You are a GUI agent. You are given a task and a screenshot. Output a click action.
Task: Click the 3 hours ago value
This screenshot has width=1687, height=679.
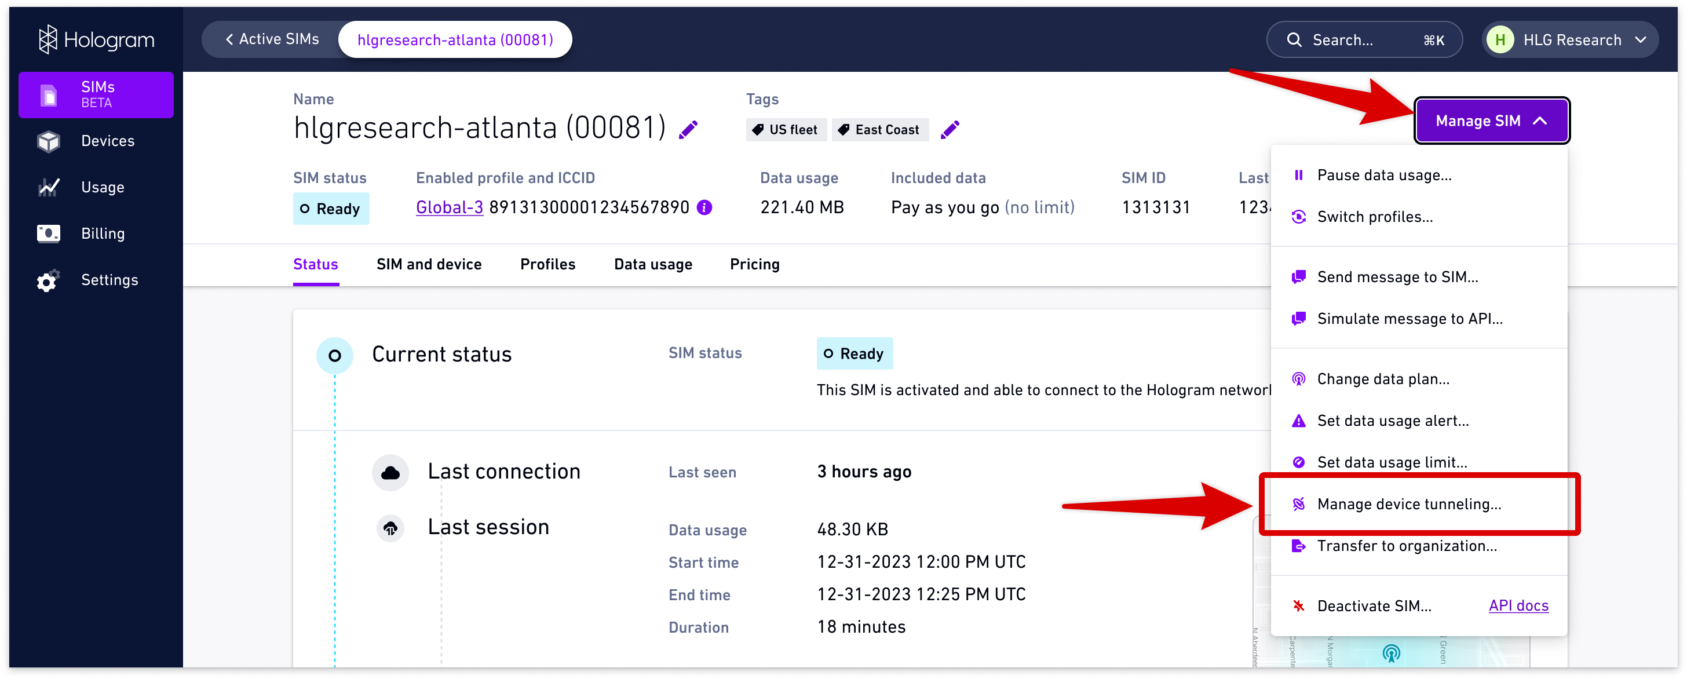click(864, 472)
